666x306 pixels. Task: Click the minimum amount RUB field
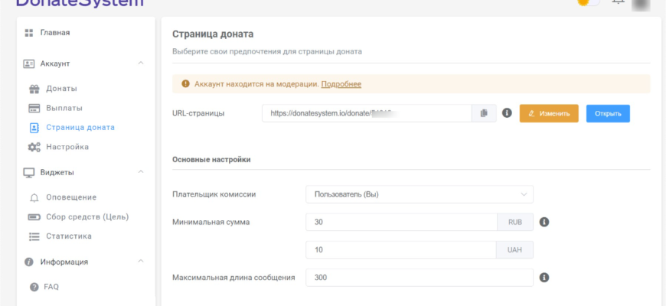point(401,222)
